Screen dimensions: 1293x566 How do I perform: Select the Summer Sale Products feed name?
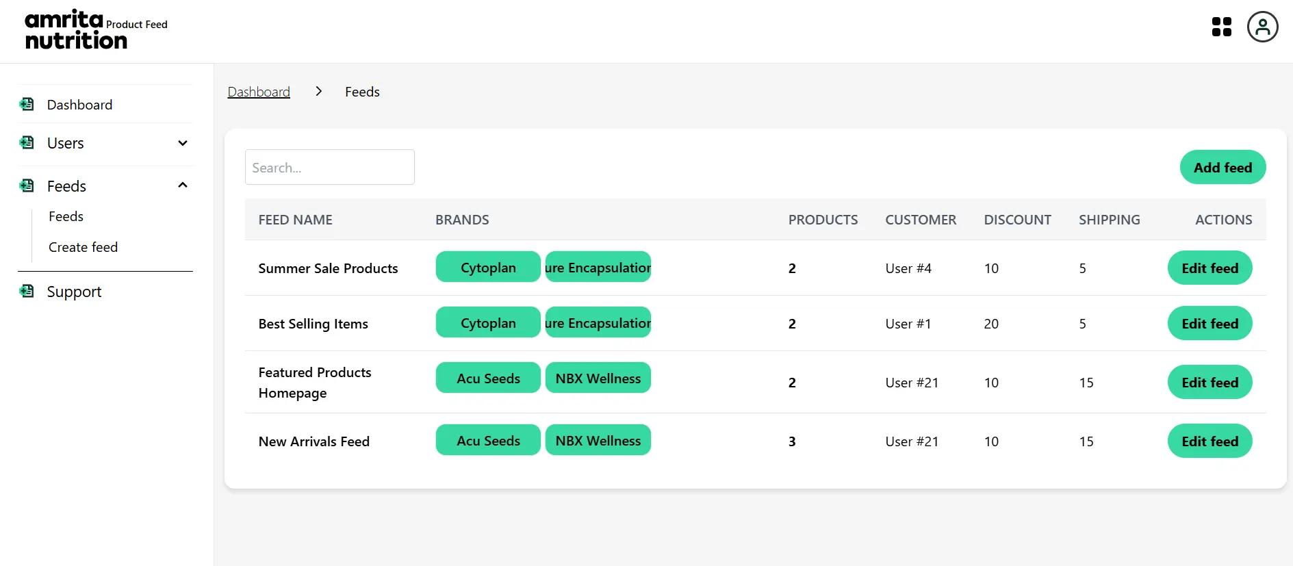pyautogui.click(x=328, y=268)
